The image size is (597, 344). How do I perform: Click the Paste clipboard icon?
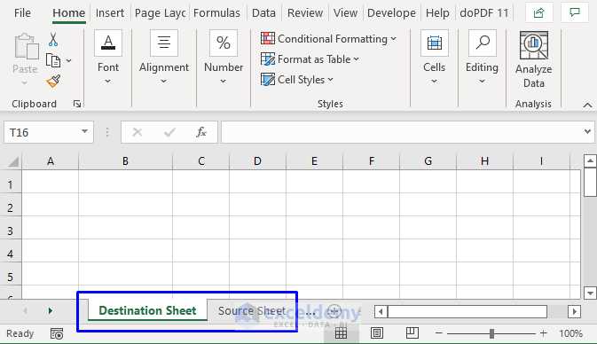pyautogui.click(x=26, y=46)
